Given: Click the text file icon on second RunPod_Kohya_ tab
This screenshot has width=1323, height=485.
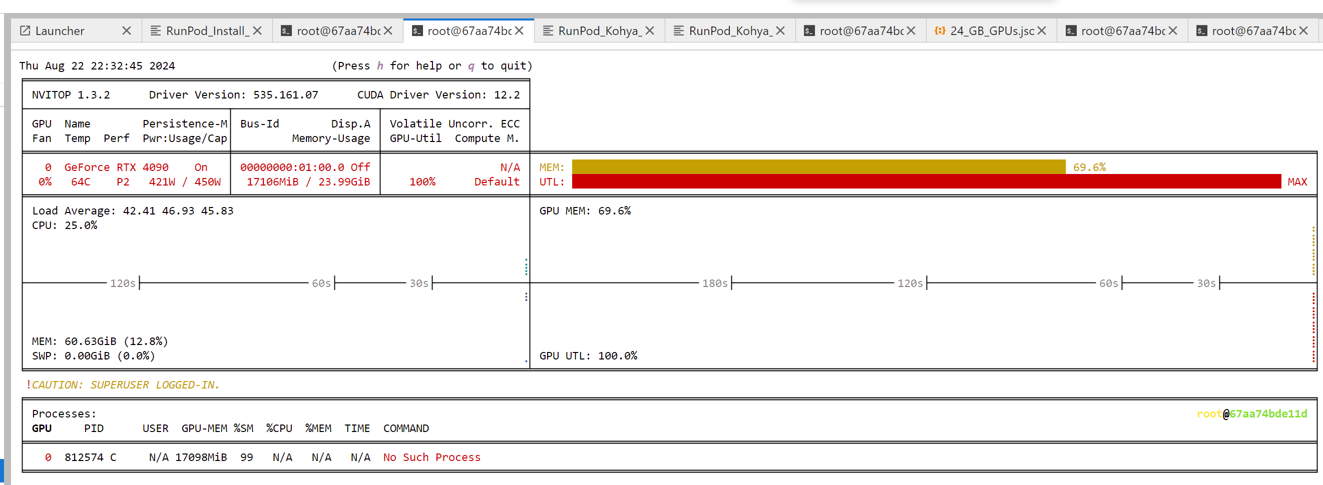Looking at the screenshot, I should point(678,31).
